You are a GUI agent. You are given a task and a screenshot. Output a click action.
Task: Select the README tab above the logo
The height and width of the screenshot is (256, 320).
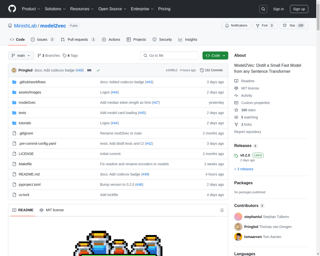point(23,210)
